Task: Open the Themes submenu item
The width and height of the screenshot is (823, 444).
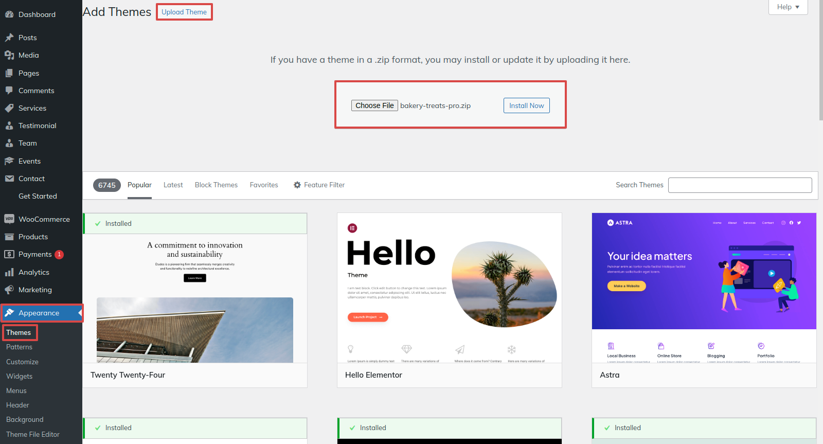Action: tap(19, 332)
